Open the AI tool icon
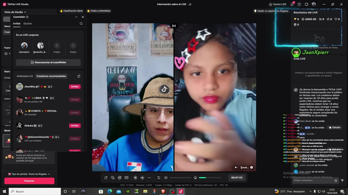This screenshot has height=195, width=348. [x=120, y=178]
